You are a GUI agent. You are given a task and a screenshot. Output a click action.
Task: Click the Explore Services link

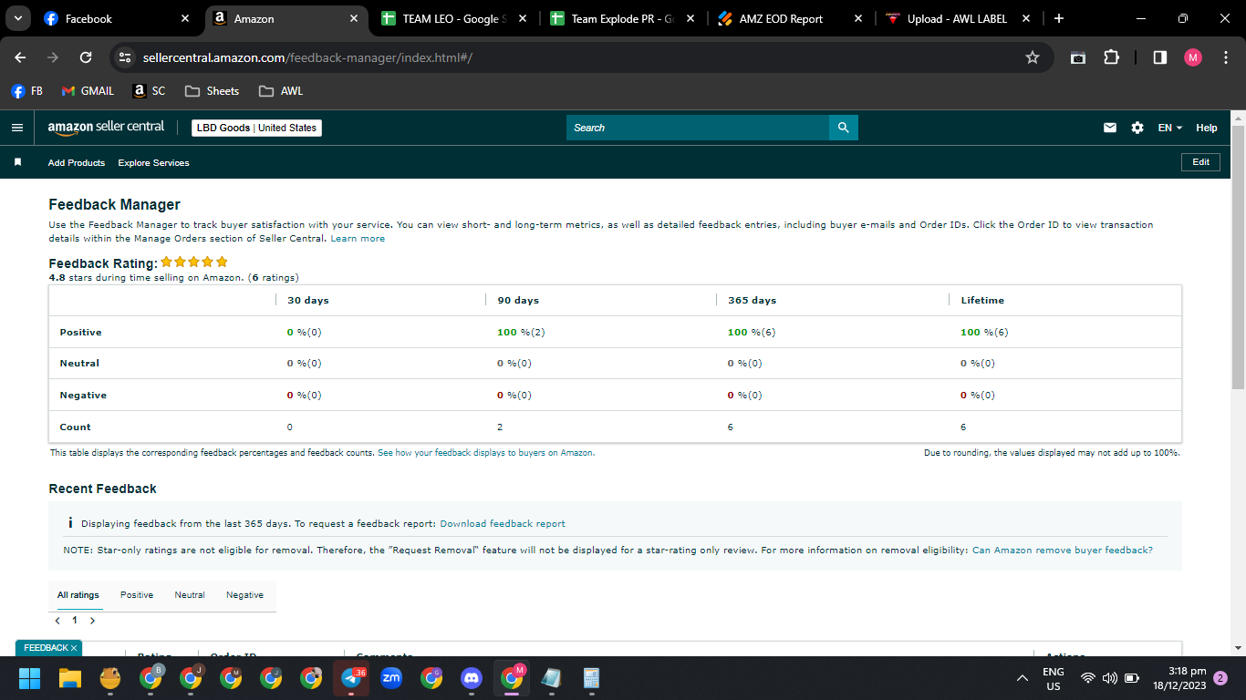pos(154,163)
